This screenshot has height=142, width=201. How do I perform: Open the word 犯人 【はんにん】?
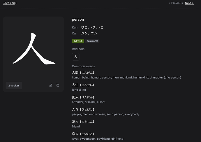83,97
